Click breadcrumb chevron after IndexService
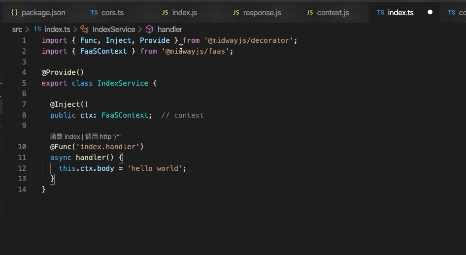The height and width of the screenshot is (255, 466). point(140,30)
